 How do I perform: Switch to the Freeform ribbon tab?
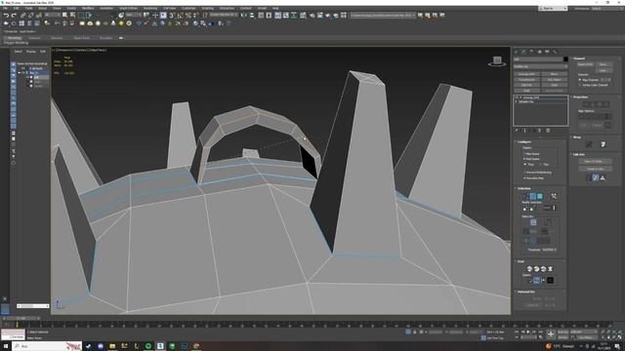pyautogui.click(x=34, y=38)
